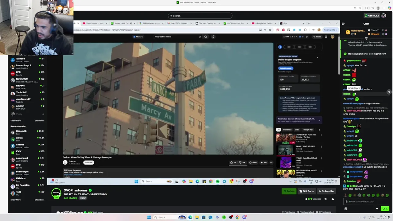This screenshot has width=393, height=221.
Task: Click the Gift Subs button
Action: tap(307, 191)
